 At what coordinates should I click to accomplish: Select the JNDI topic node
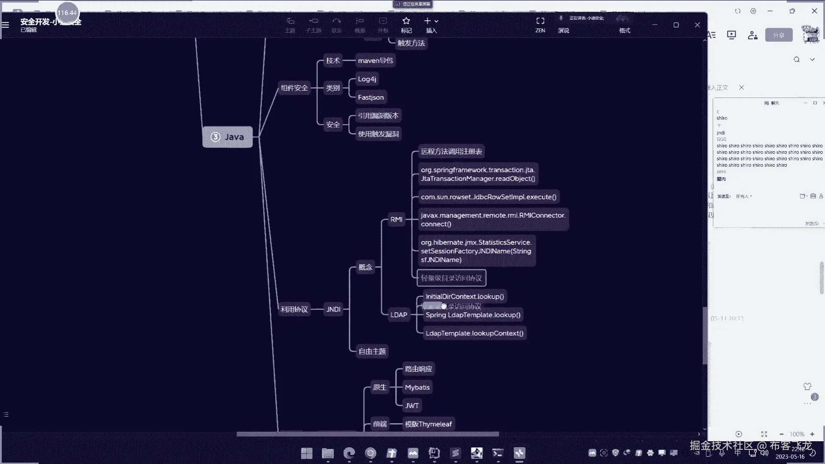tap(333, 309)
